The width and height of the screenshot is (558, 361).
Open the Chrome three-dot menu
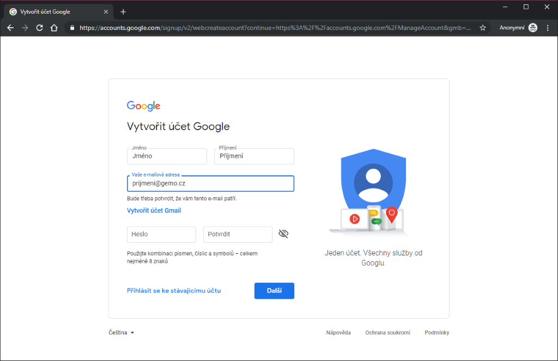(548, 28)
